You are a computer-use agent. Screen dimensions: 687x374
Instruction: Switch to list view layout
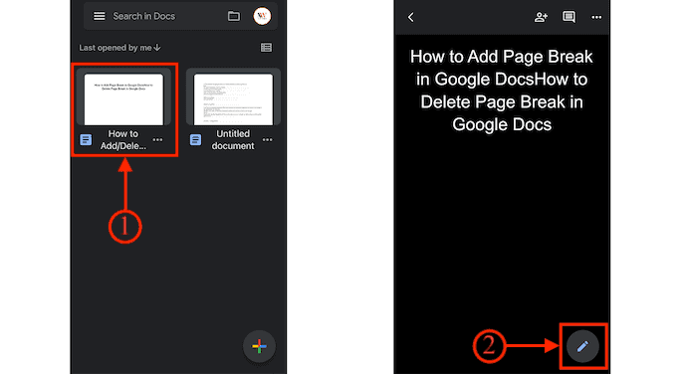point(266,48)
